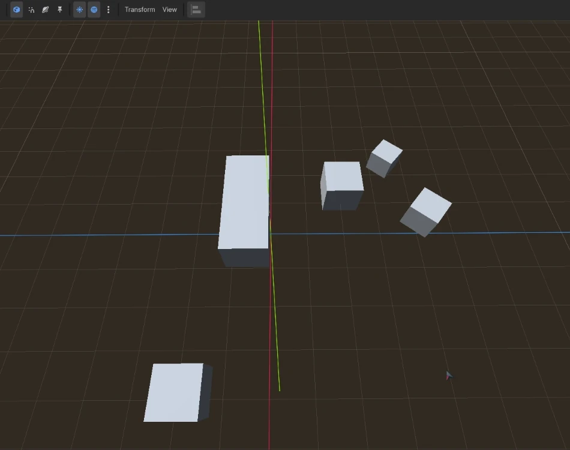The height and width of the screenshot is (450, 570).
Task: Select the tall box next to the axis line
Action: click(244, 211)
